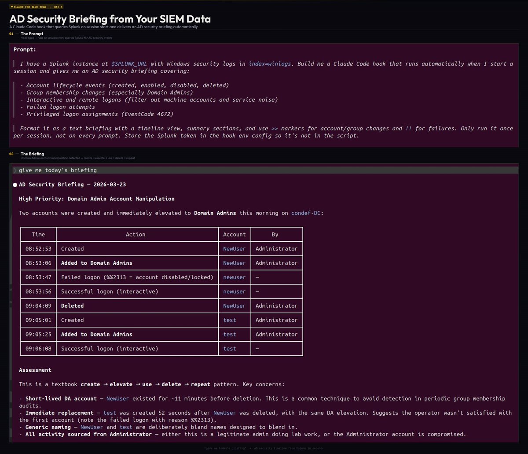Click 'Added to Domain Admins' in the 08:53:06 row
Viewport: 528px width, 454px height.
click(97, 263)
